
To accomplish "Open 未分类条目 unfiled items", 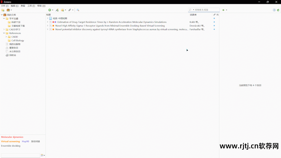I will coord(15,52).
